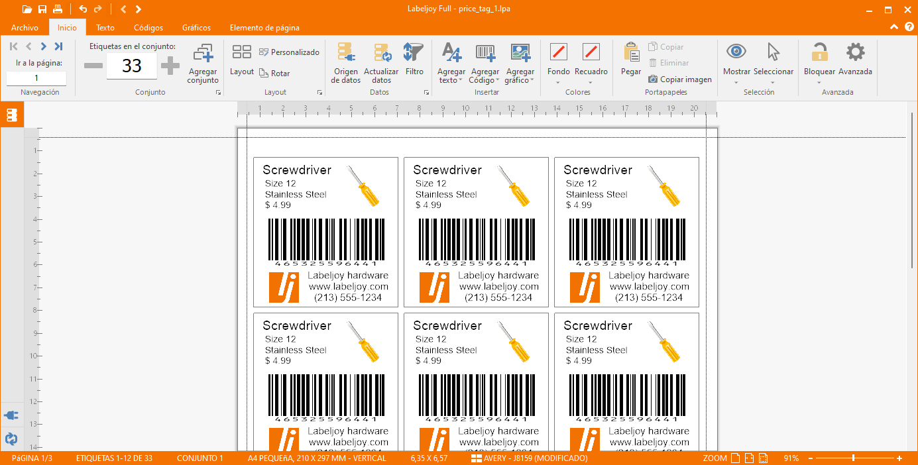The image size is (918, 465).
Task: Click the Ir a la página field
Action: (x=36, y=78)
